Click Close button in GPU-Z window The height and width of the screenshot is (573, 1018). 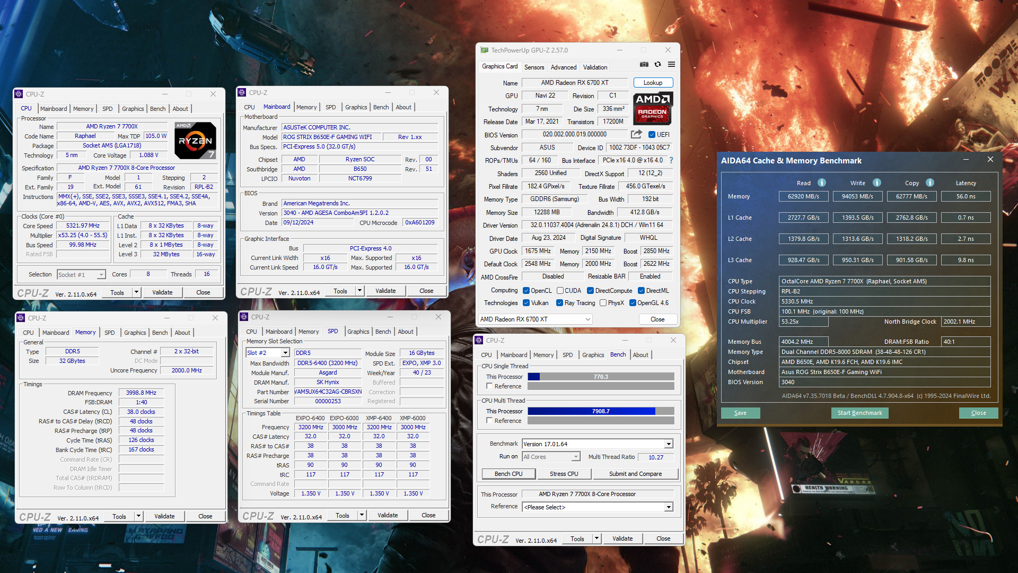(x=657, y=319)
